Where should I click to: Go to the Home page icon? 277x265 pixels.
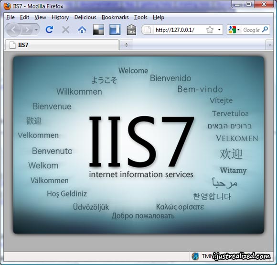tap(82, 30)
